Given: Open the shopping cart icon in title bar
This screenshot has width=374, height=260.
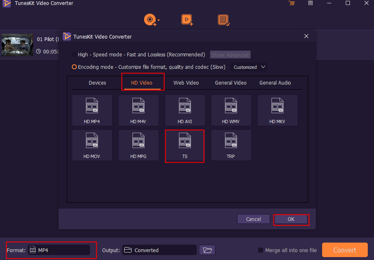Looking at the screenshot, I should click(291, 3).
